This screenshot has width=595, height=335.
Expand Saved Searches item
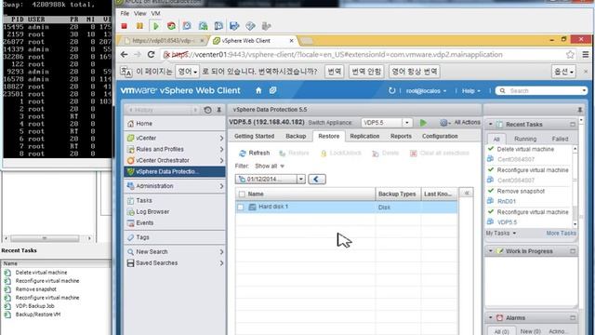(x=221, y=263)
